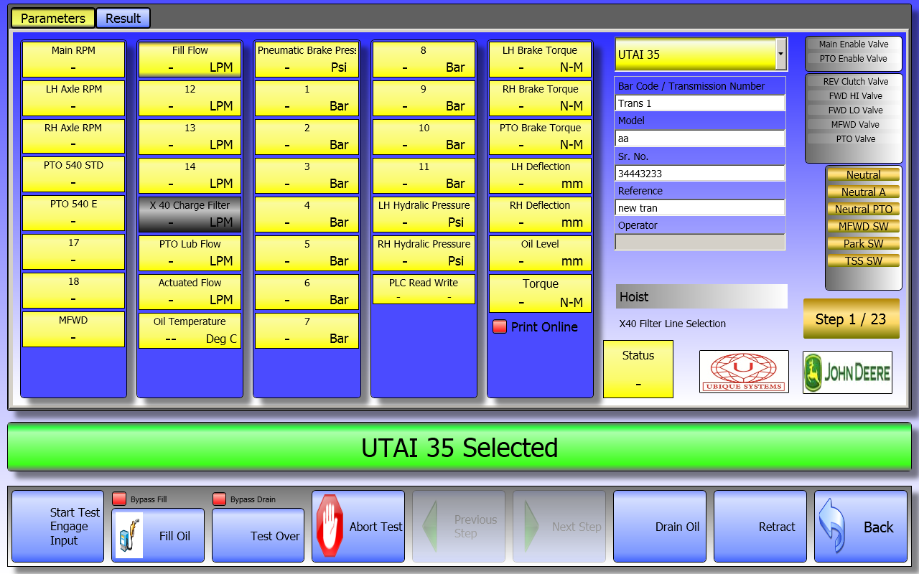
Task: Click the X 40 Charge Filter tile
Action: coord(190,214)
